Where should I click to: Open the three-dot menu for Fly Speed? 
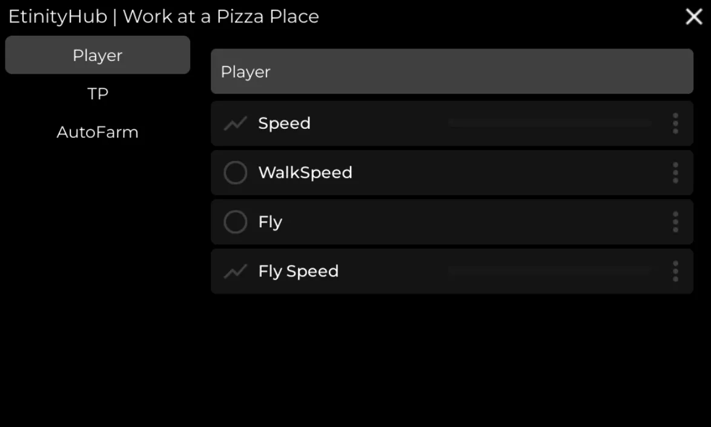pos(675,272)
